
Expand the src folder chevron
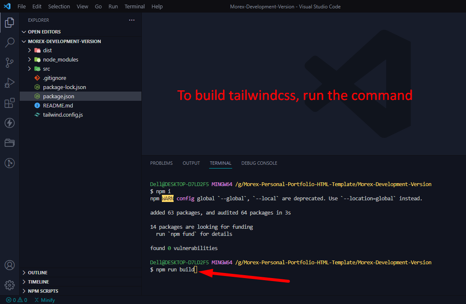pyautogui.click(x=29, y=69)
